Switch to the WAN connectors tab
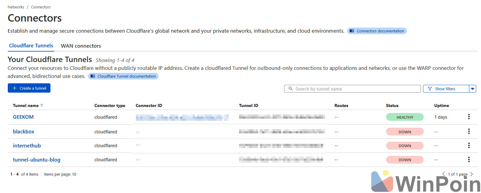 81,46
